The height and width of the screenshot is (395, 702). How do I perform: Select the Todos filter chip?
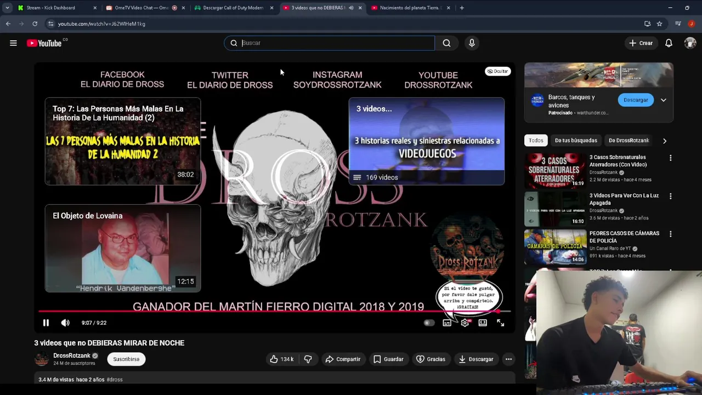coord(536,140)
